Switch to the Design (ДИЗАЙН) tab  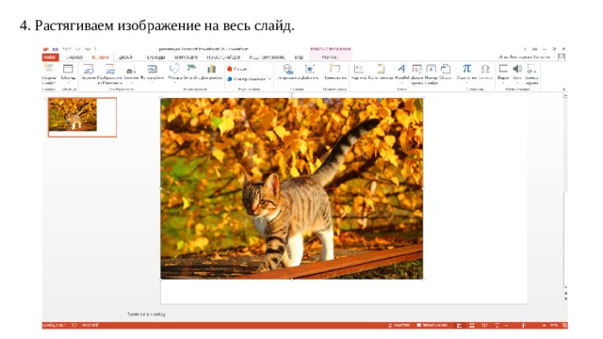(125, 57)
